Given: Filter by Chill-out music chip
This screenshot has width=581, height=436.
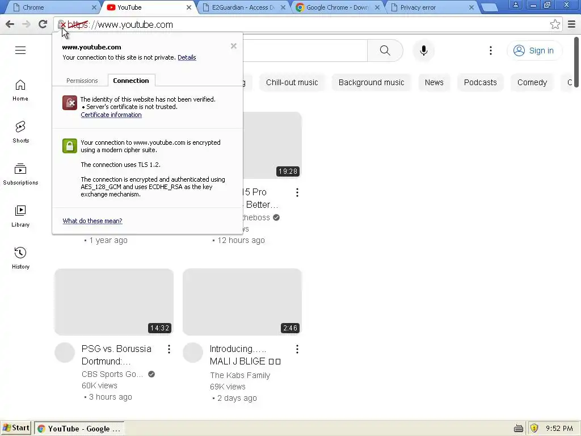Looking at the screenshot, I should (x=292, y=82).
